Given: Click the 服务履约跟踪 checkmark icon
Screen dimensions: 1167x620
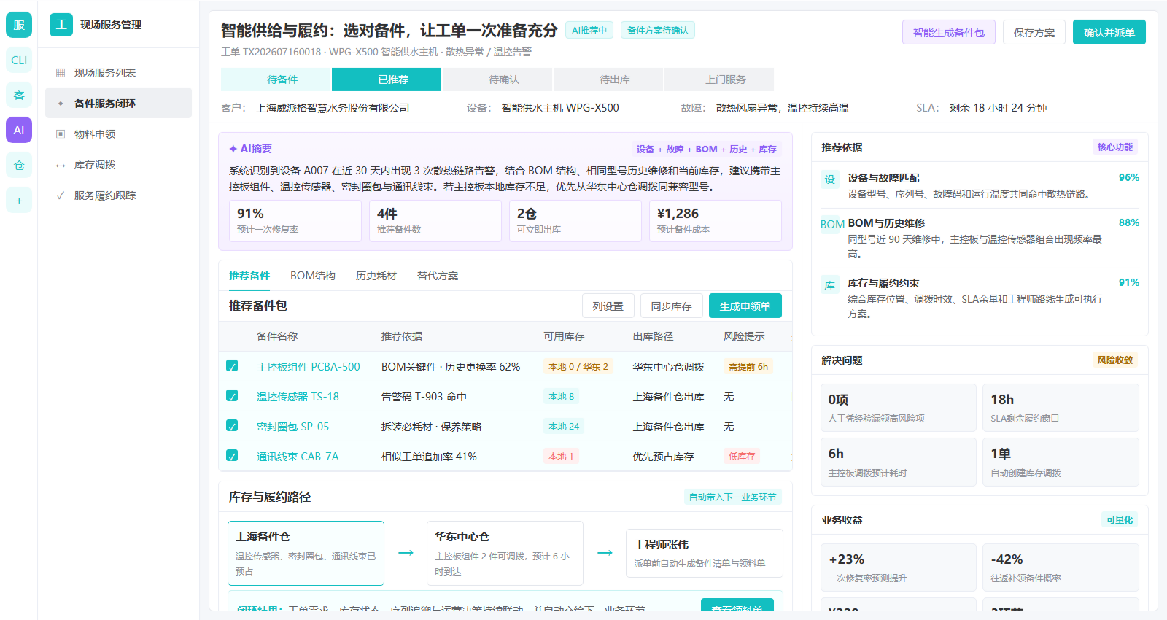Looking at the screenshot, I should point(61,195).
